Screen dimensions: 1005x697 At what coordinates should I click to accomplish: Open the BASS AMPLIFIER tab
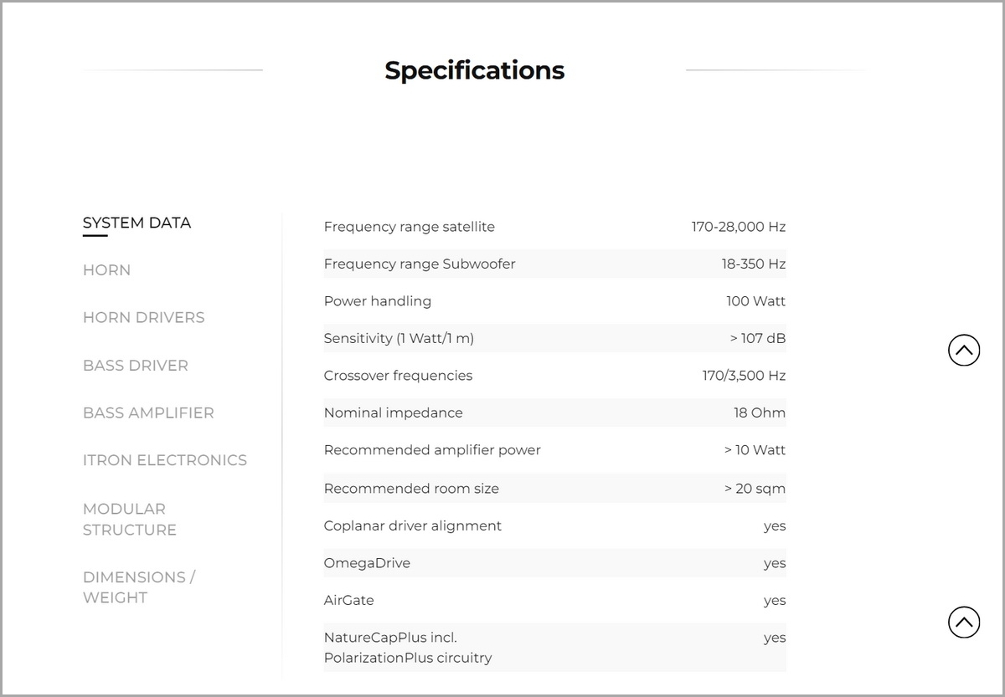[x=148, y=413]
